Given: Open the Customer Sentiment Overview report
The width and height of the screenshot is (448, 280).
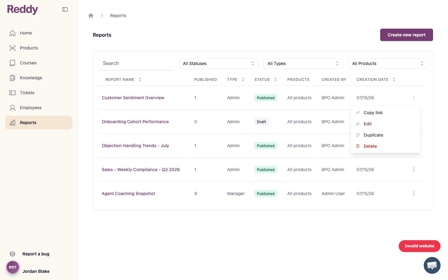Looking at the screenshot, I should click(133, 98).
